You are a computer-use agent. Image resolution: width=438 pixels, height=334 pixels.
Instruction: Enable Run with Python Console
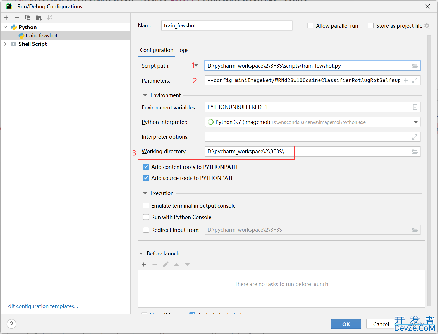tap(146, 217)
